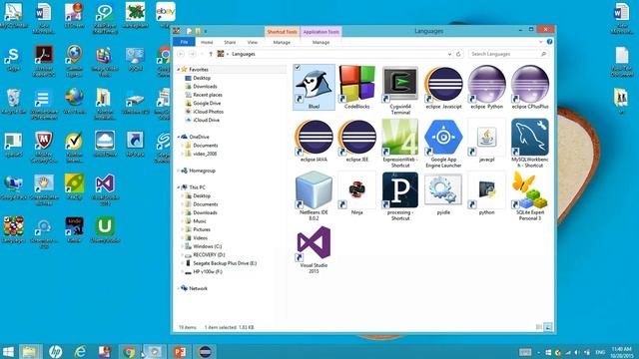
Task: Select the javacpl shortcut icon
Action: (x=486, y=141)
